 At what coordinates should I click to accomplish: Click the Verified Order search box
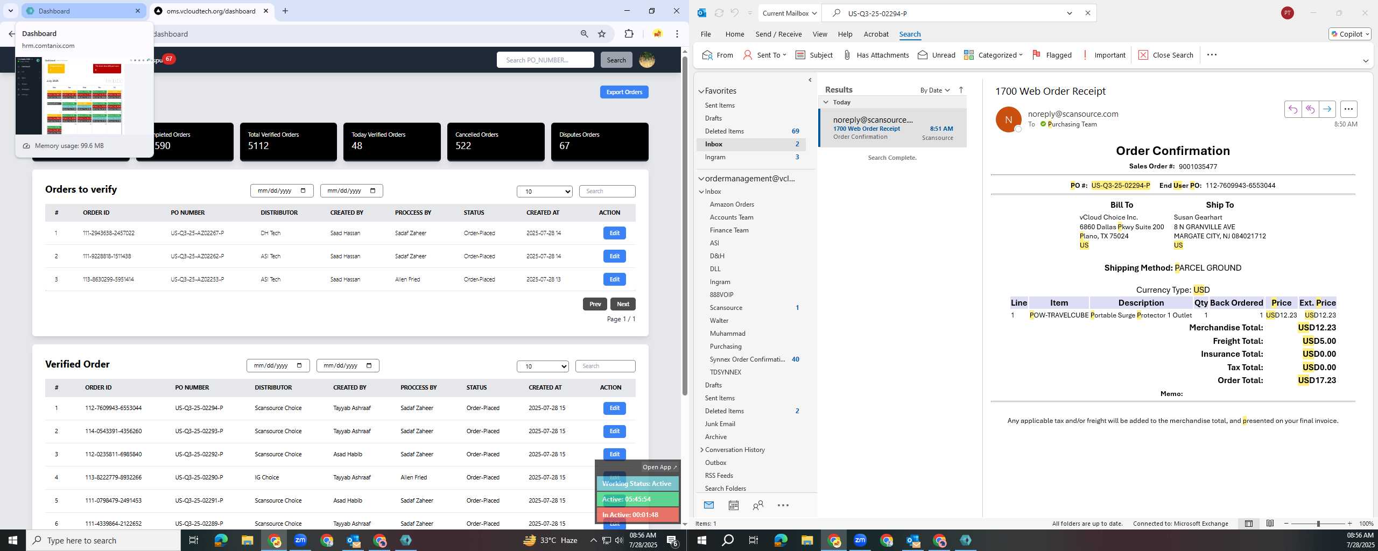click(x=605, y=366)
